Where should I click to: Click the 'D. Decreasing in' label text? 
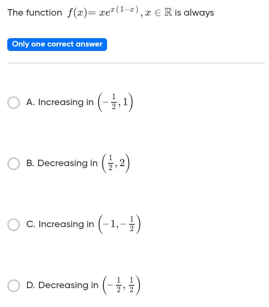tap(62, 285)
